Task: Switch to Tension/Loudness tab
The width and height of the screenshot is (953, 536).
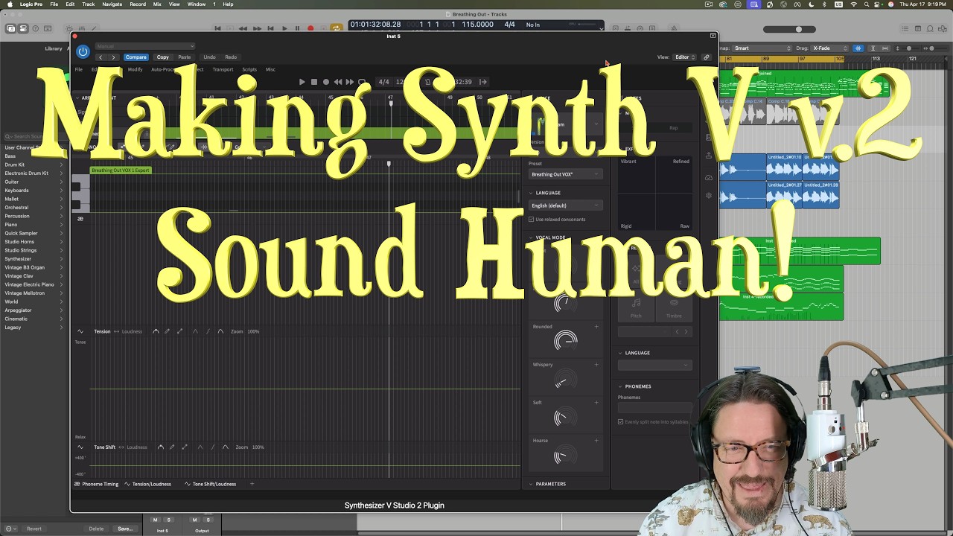Action: click(147, 484)
